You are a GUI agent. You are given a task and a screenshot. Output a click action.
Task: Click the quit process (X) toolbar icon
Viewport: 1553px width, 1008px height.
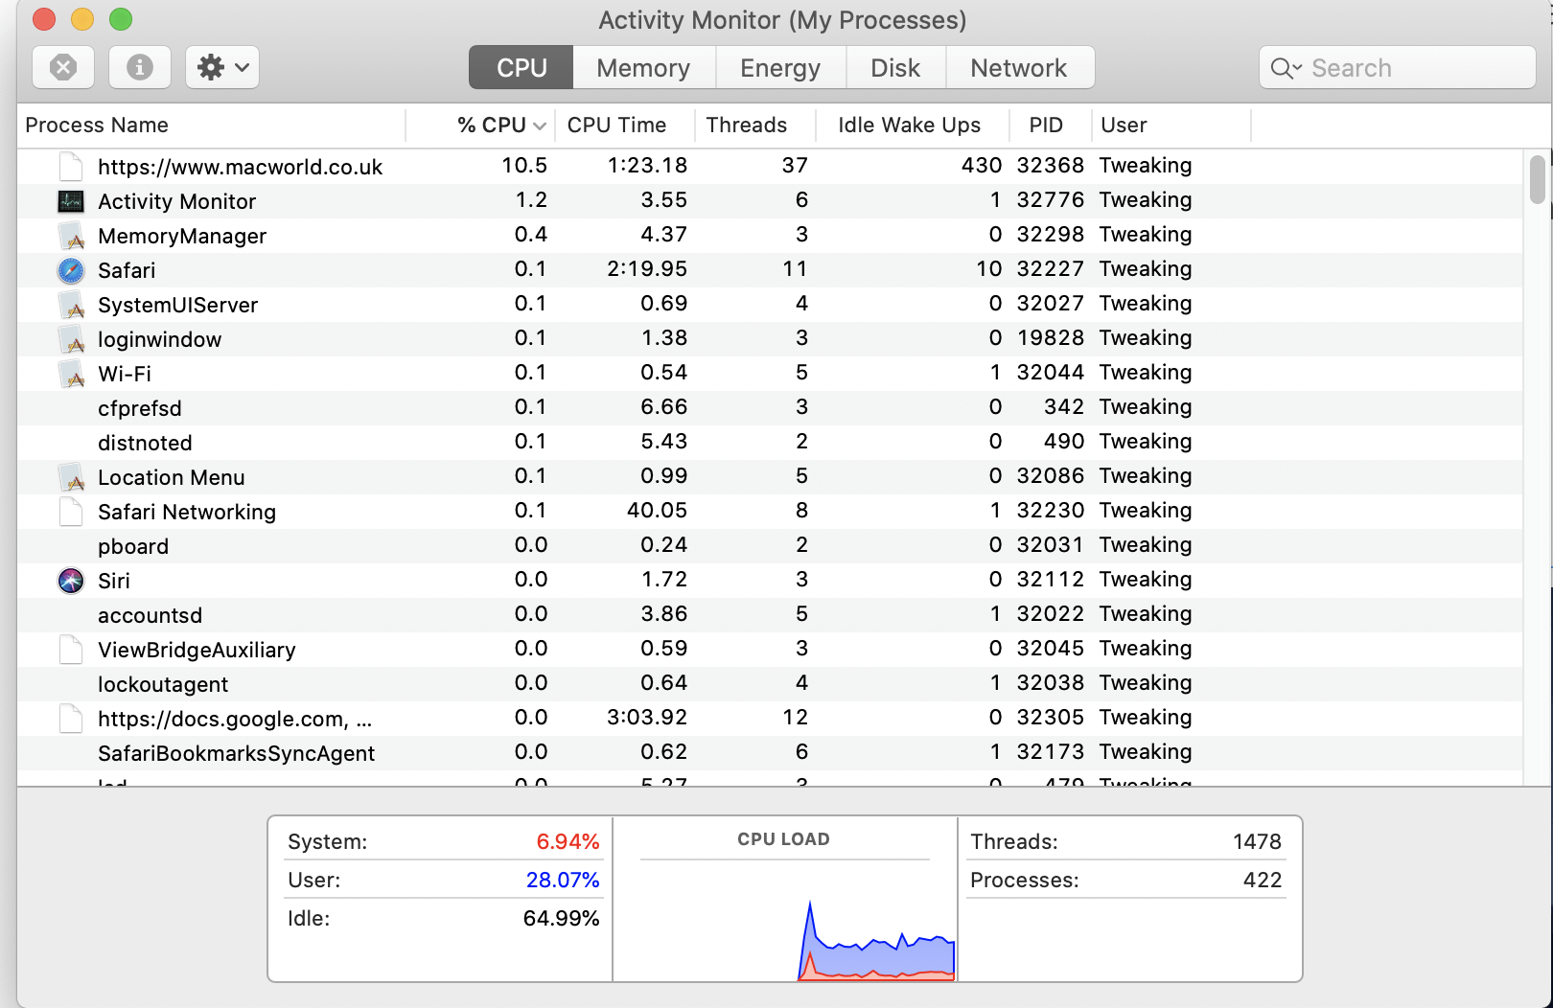(x=62, y=67)
